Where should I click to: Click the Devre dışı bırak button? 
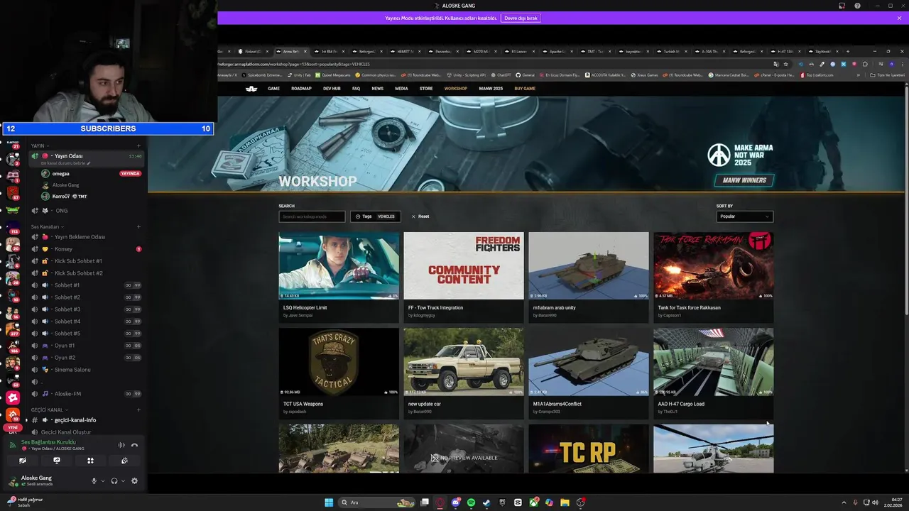pyautogui.click(x=521, y=18)
